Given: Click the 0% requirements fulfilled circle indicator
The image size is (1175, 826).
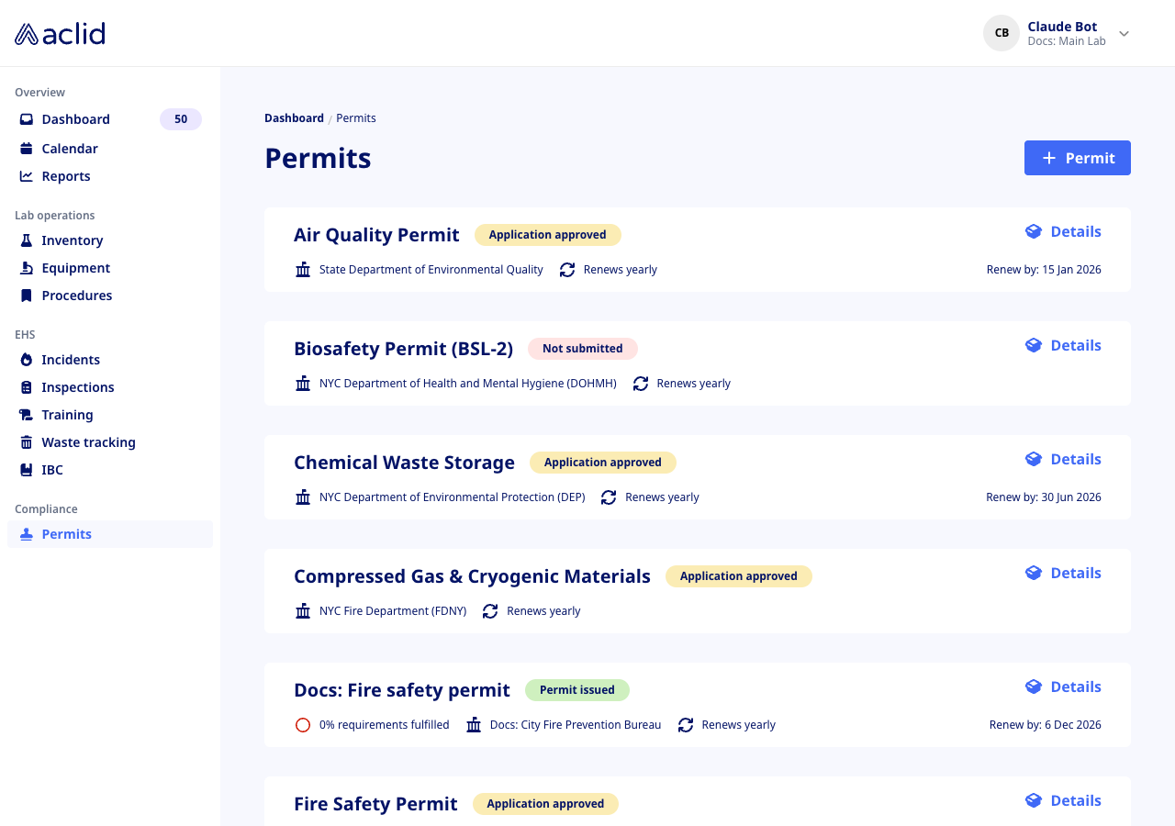Looking at the screenshot, I should click(x=303, y=725).
